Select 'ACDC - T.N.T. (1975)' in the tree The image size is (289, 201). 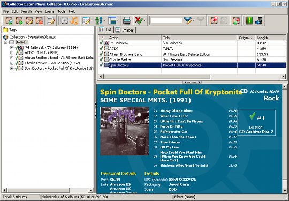point(41,53)
